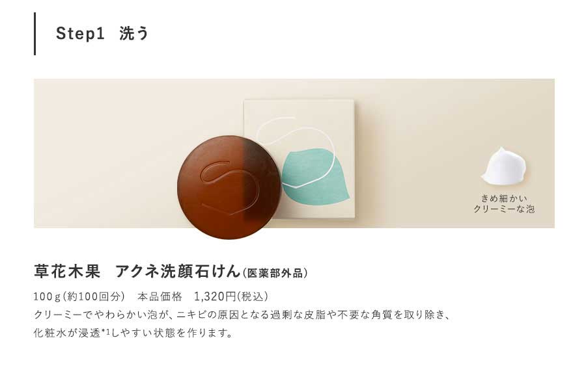Screen dimensions: 586x377
Task: Click the brown round soap image
Action: (229, 187)
